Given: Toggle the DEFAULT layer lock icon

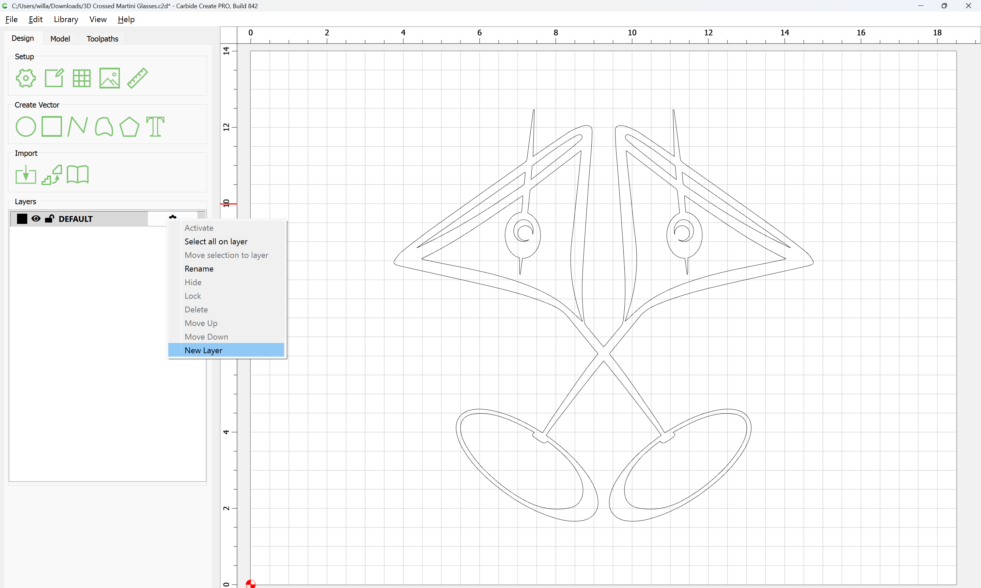Looking at the screenshot, I should click(50, 219).
